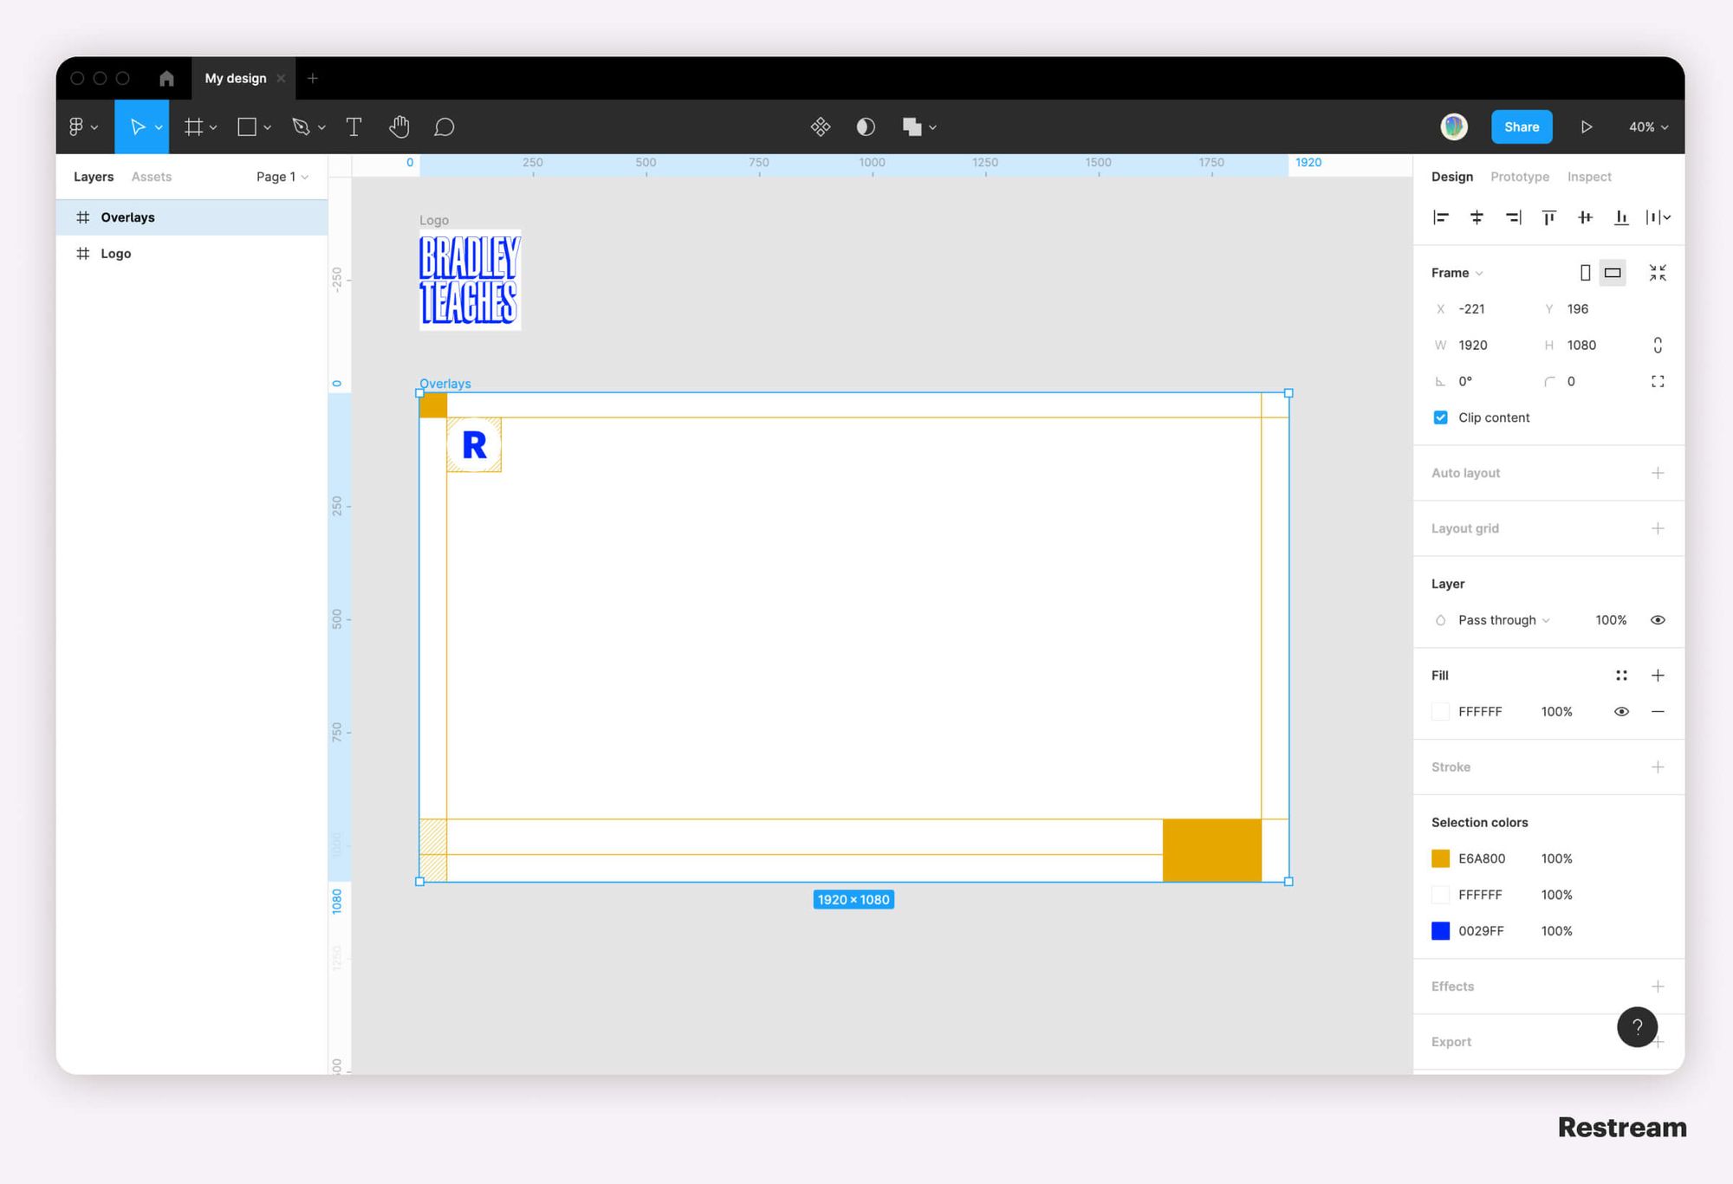Hide the Overlays layer eye
Screen dimensions: 1733x1184
pyautogui.click(x=311, y=217)
